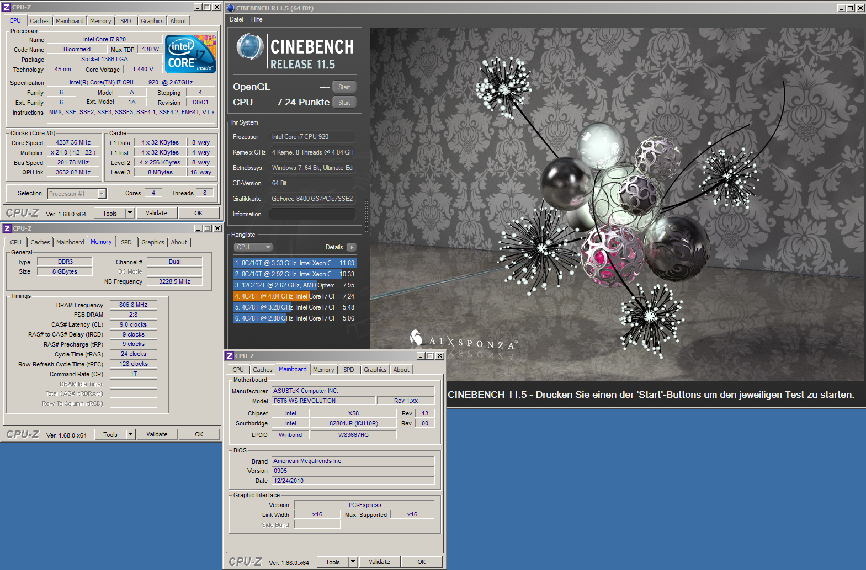The image size is (866, 570).
Task: Open About tab in top CPU-Z window
Action: coord(178,21)
